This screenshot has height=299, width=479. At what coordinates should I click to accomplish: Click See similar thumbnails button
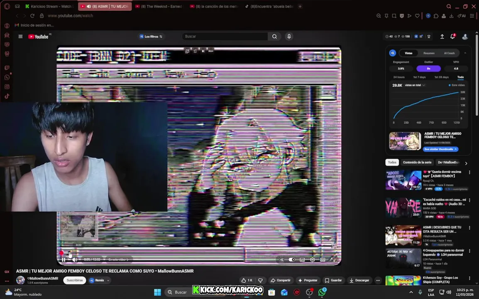(x=440, y=149)
